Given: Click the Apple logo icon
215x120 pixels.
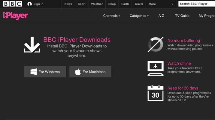Looking at the screenshot, I should [x=78, y=72].
